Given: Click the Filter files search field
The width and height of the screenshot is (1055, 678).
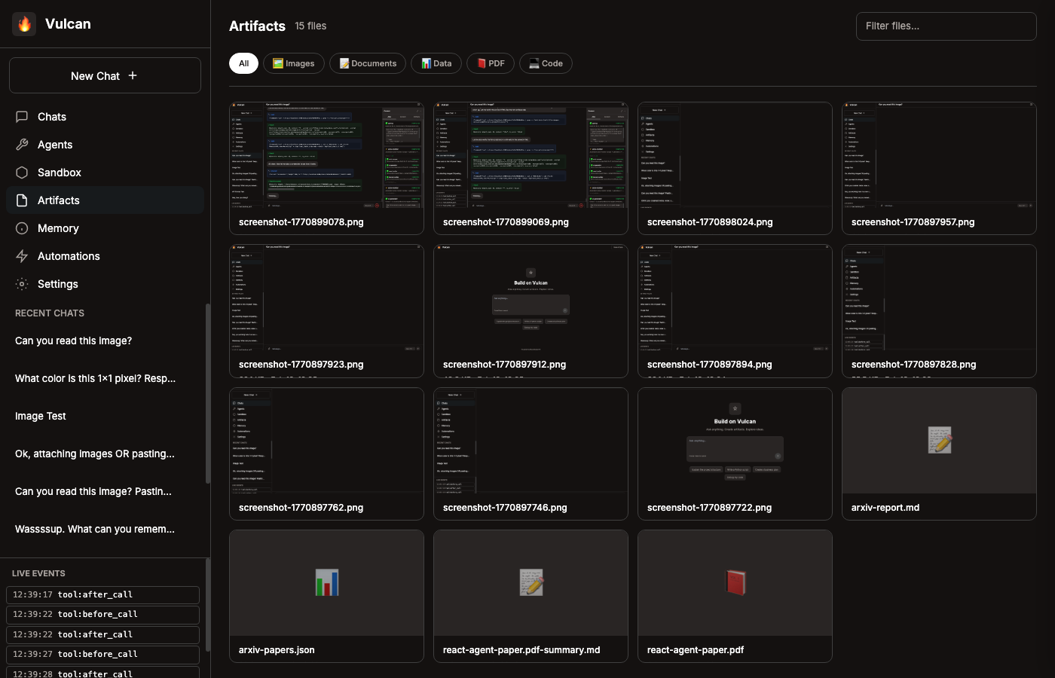Looking at the screenshot, I should [946, 26].
